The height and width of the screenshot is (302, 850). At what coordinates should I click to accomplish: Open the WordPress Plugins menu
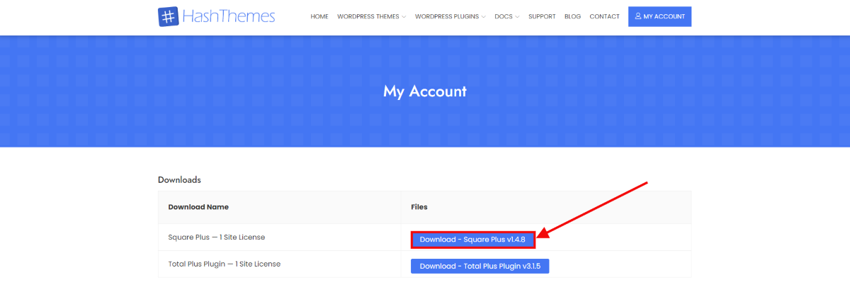click(x=447, y=16)
